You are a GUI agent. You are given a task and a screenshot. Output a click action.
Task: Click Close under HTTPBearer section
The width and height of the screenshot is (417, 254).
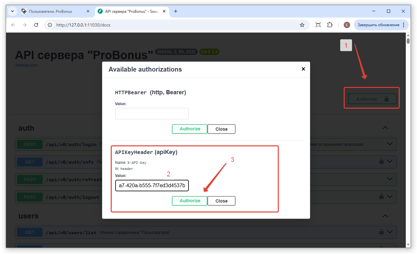pyautogui.click(x=221, y=129)
